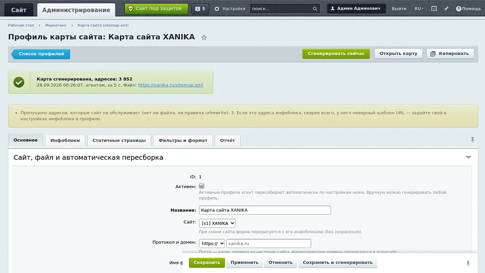Open Маркетинг breadcrumb link
The height and width of the screenshot is (273, 485).
click(x=56, y=26)
